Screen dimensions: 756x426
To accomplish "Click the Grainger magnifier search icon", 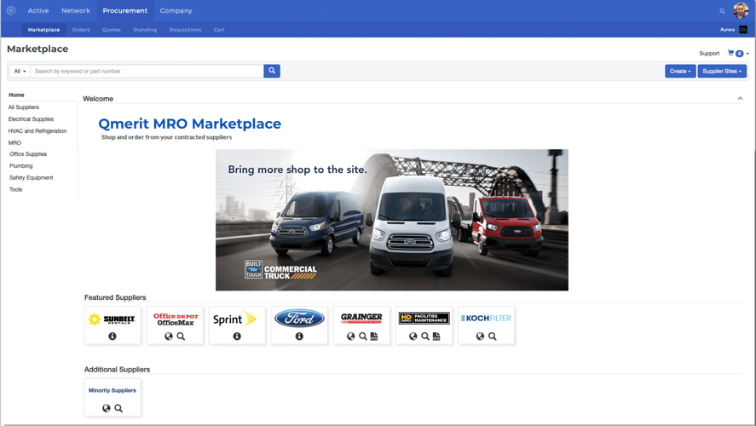I will pos(362,337).
